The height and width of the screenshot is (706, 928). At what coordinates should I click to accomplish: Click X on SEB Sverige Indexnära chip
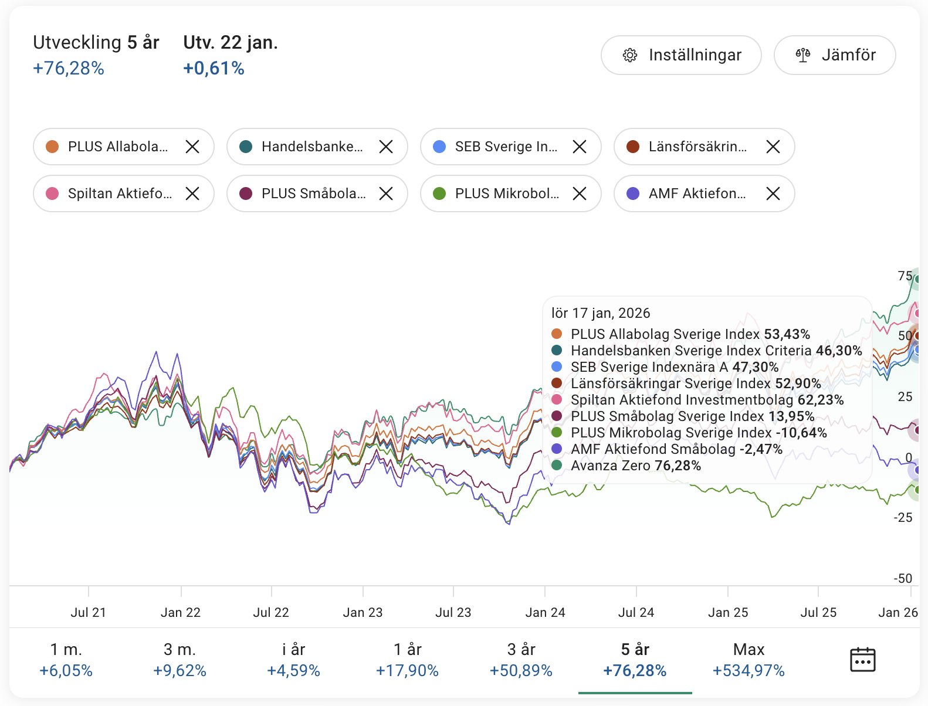point(580,147)
